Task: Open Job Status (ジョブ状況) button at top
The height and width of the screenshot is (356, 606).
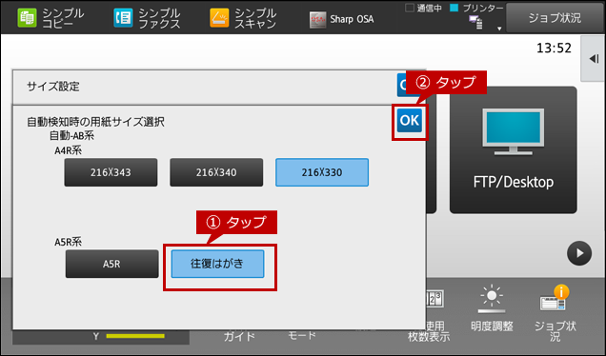Action: tap(555, 18)
